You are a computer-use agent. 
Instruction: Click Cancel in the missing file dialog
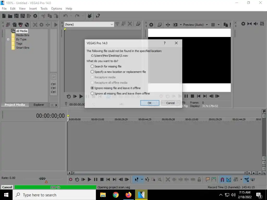tap(171, 103)
